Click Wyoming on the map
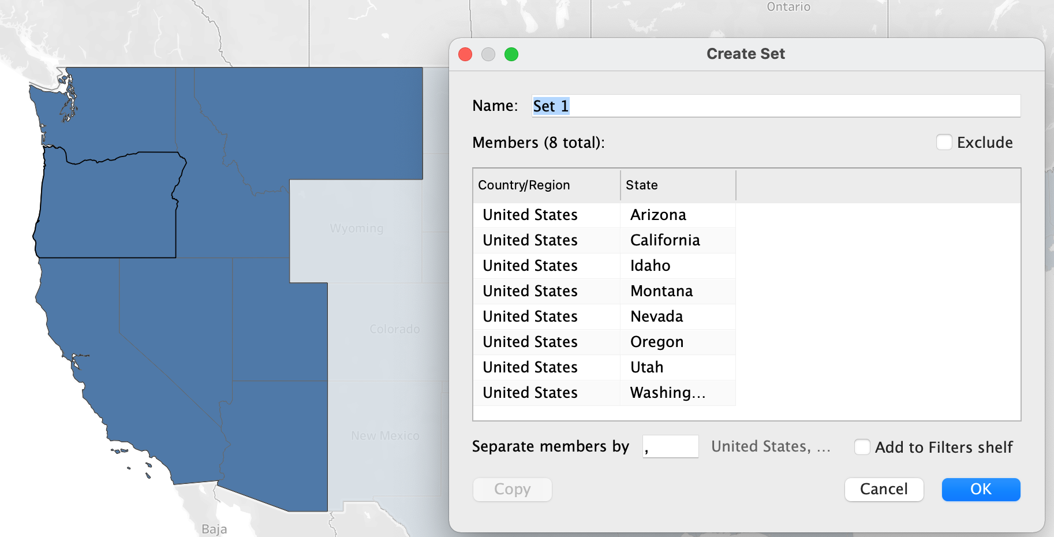The height and width of the screenshot is (537, 1054). pyautogui.click(x=356, y=229)
